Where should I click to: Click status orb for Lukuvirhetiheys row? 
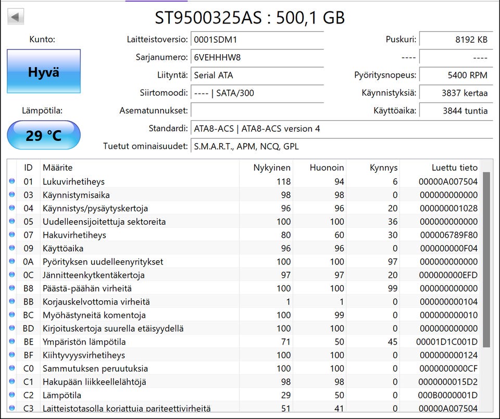(12, 182)
